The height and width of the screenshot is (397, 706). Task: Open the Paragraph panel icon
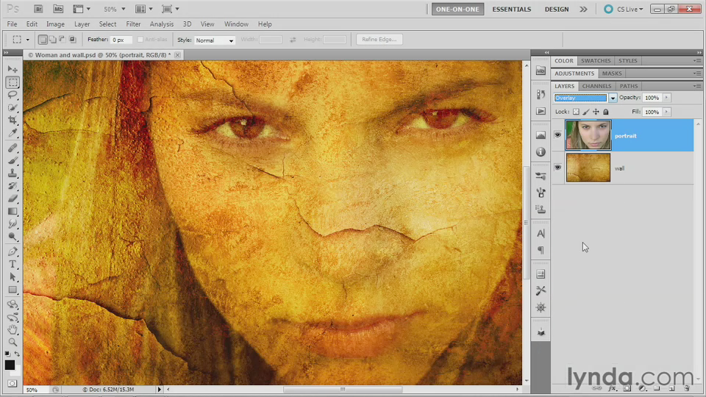point(541,250)
